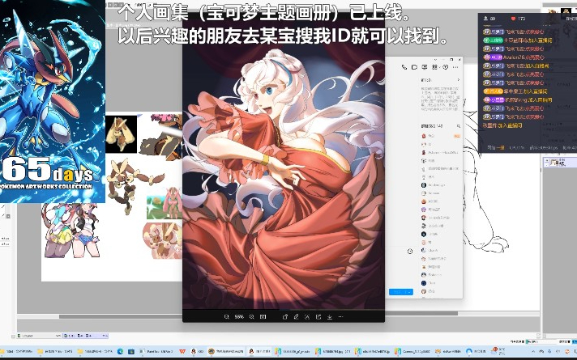Screen dimensions: 577x360
Task: Open Microsoft Edge from the taskbar
Action: [120, 352]
